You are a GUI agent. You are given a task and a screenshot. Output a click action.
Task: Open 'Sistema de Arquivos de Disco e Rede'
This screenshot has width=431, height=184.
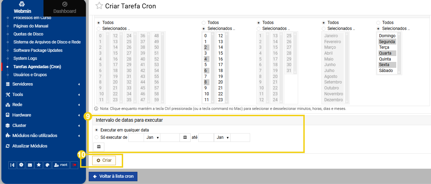point(47,42)
